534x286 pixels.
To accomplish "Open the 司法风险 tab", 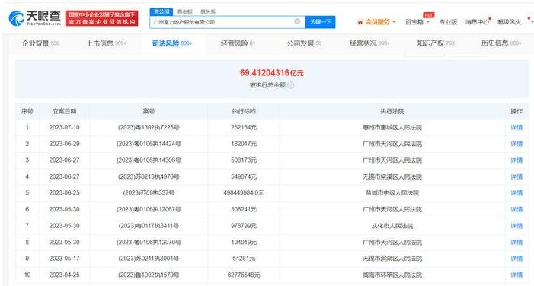I will coord(172,43).
